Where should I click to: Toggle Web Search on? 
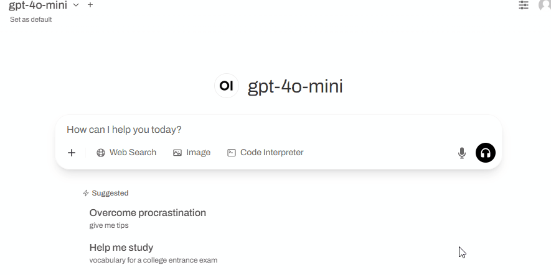(x=126, y=152)
